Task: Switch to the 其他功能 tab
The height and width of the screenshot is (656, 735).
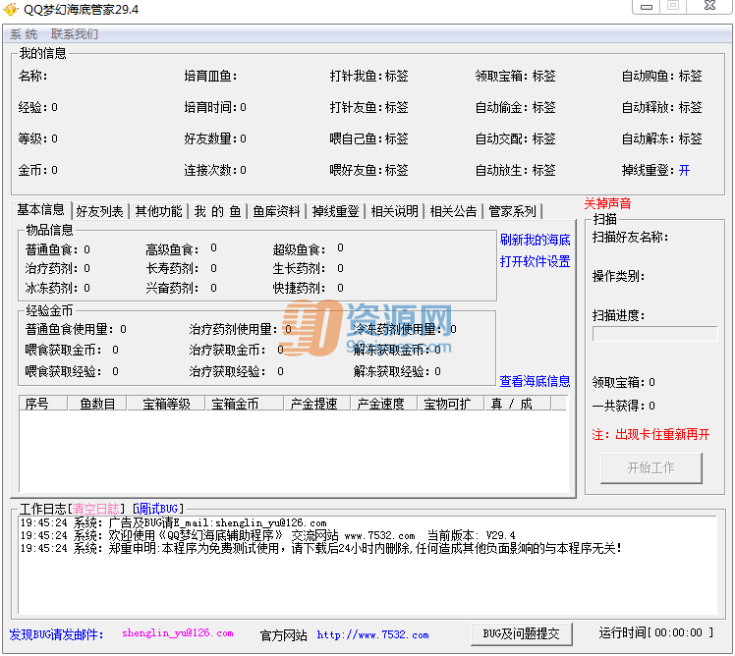Action: 159,211
